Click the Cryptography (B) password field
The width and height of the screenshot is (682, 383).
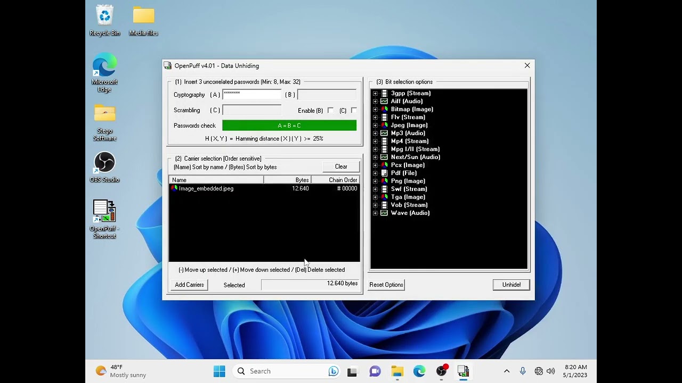[x=327, y=94]
